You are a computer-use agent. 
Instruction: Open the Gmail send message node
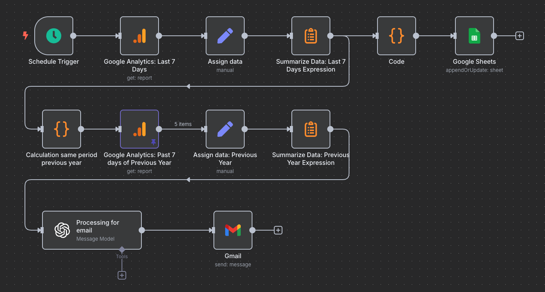[233, 230]
